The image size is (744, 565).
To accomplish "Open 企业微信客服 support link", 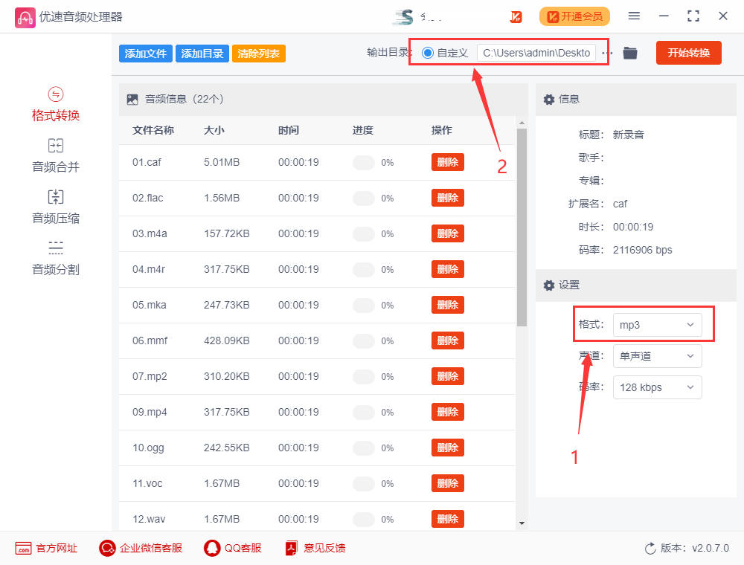I will tap(141, 549).
